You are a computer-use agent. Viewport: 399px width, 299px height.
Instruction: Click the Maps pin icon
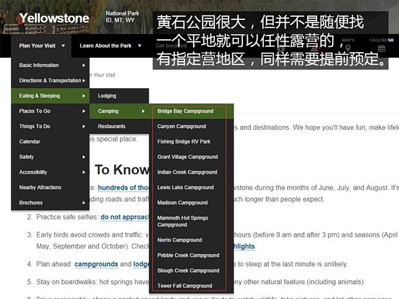pos(348,48)
